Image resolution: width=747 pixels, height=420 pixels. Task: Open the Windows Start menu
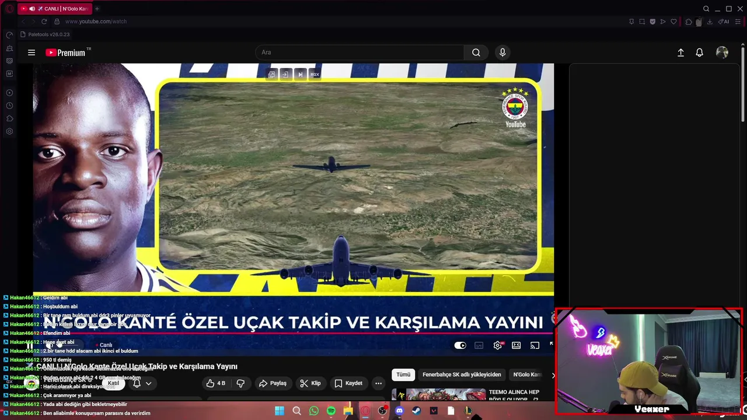tap(280, 411)
